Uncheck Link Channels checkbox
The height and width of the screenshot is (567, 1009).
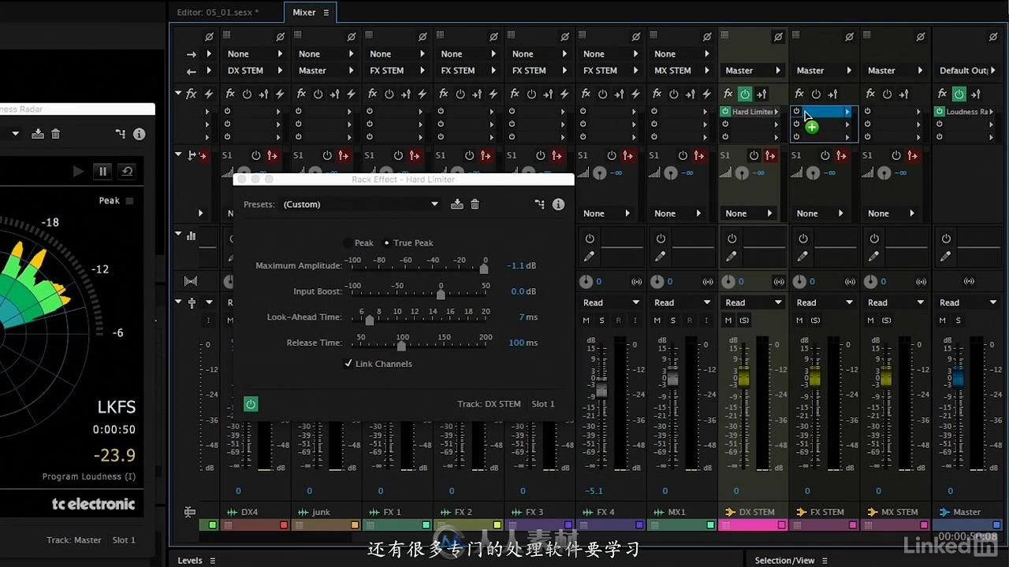348,364
